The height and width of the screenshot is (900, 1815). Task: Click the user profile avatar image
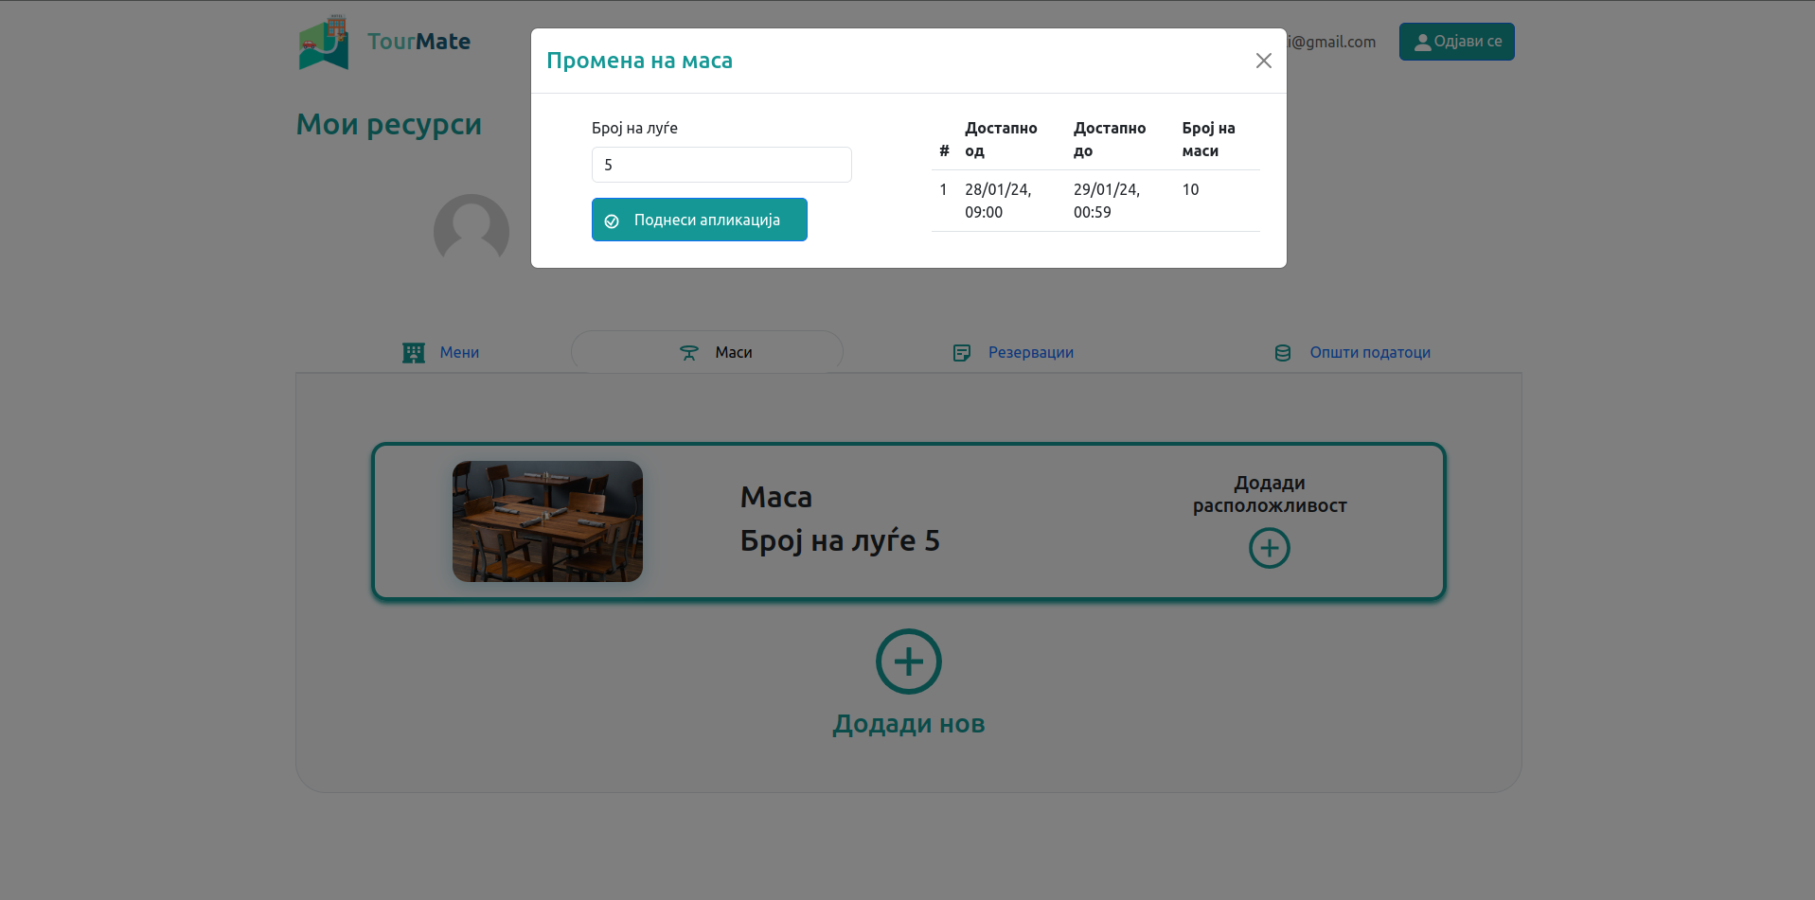click(471, 230)
